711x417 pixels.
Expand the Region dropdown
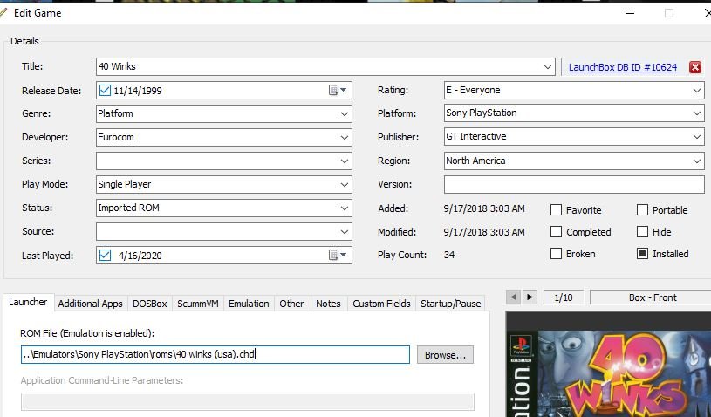point(697,161)
